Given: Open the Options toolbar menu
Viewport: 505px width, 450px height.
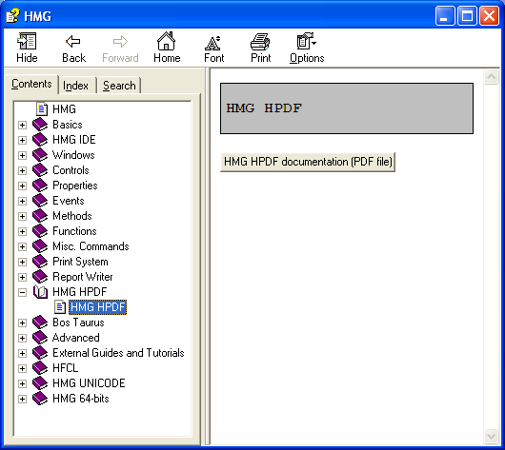Looking at the screenshot, I should pyautogui.click(x=306, y=41).
